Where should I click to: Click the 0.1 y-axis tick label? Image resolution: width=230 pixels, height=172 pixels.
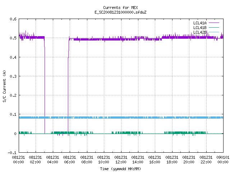(13, 114)
